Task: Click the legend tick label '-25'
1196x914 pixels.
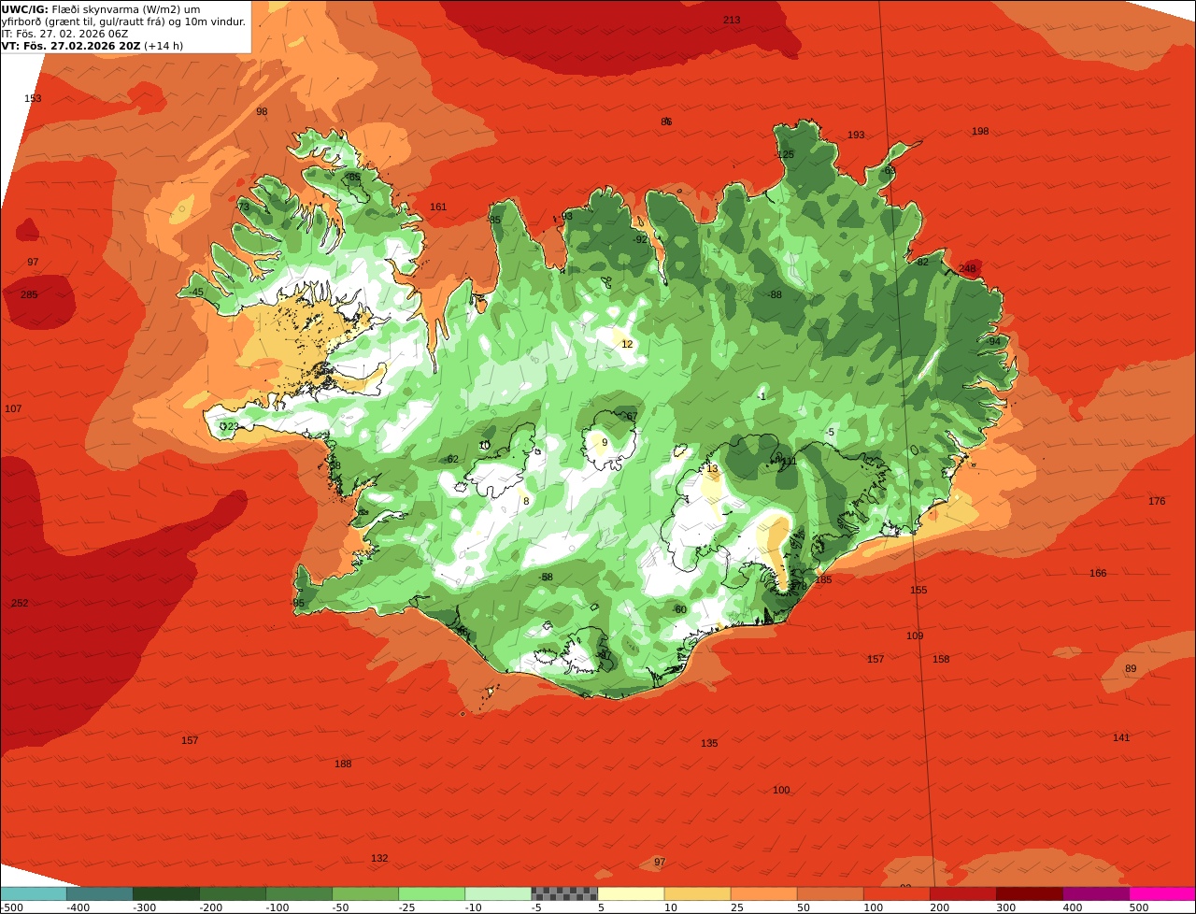Action: click(409, 907)
